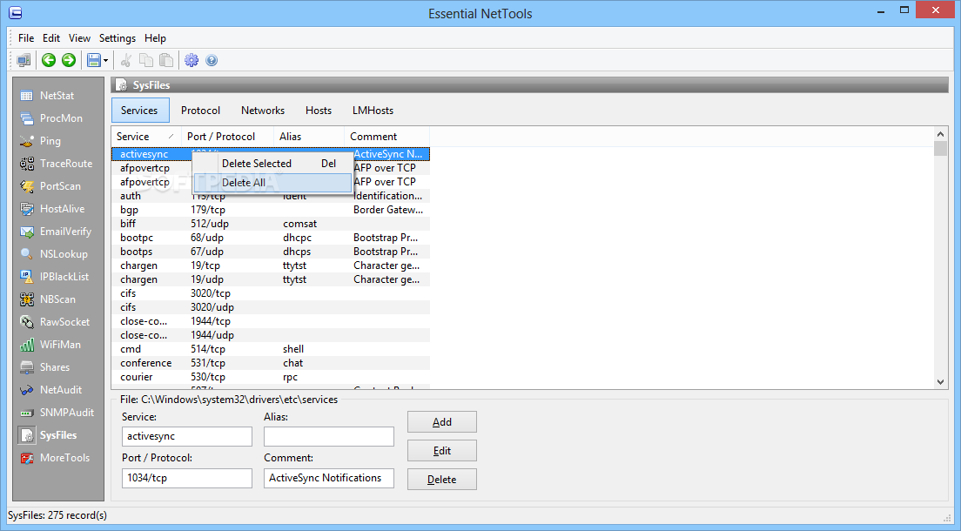The height and width of the screenshot is (531, 961).
Task: Select the bootpc service row
Action: pyautogui.click(x=271, y=238)
